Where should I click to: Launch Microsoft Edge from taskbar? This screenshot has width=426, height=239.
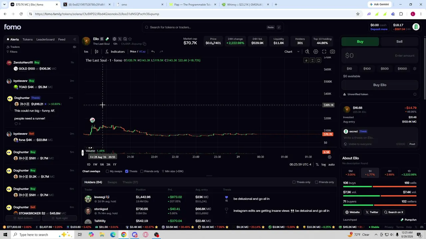click(113, 235)
